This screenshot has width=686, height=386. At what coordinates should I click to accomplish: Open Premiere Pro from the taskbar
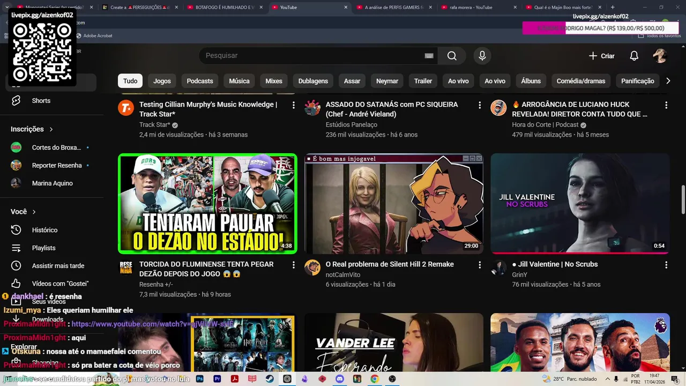pyautogui.click(x=217, y=378)
